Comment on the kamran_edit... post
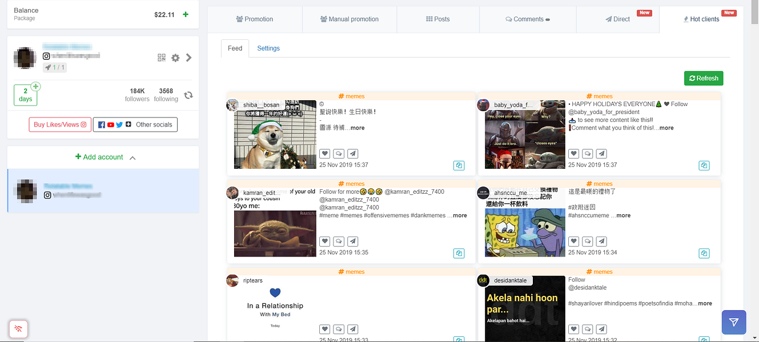759x342 pixels. (x=339, y=241)
